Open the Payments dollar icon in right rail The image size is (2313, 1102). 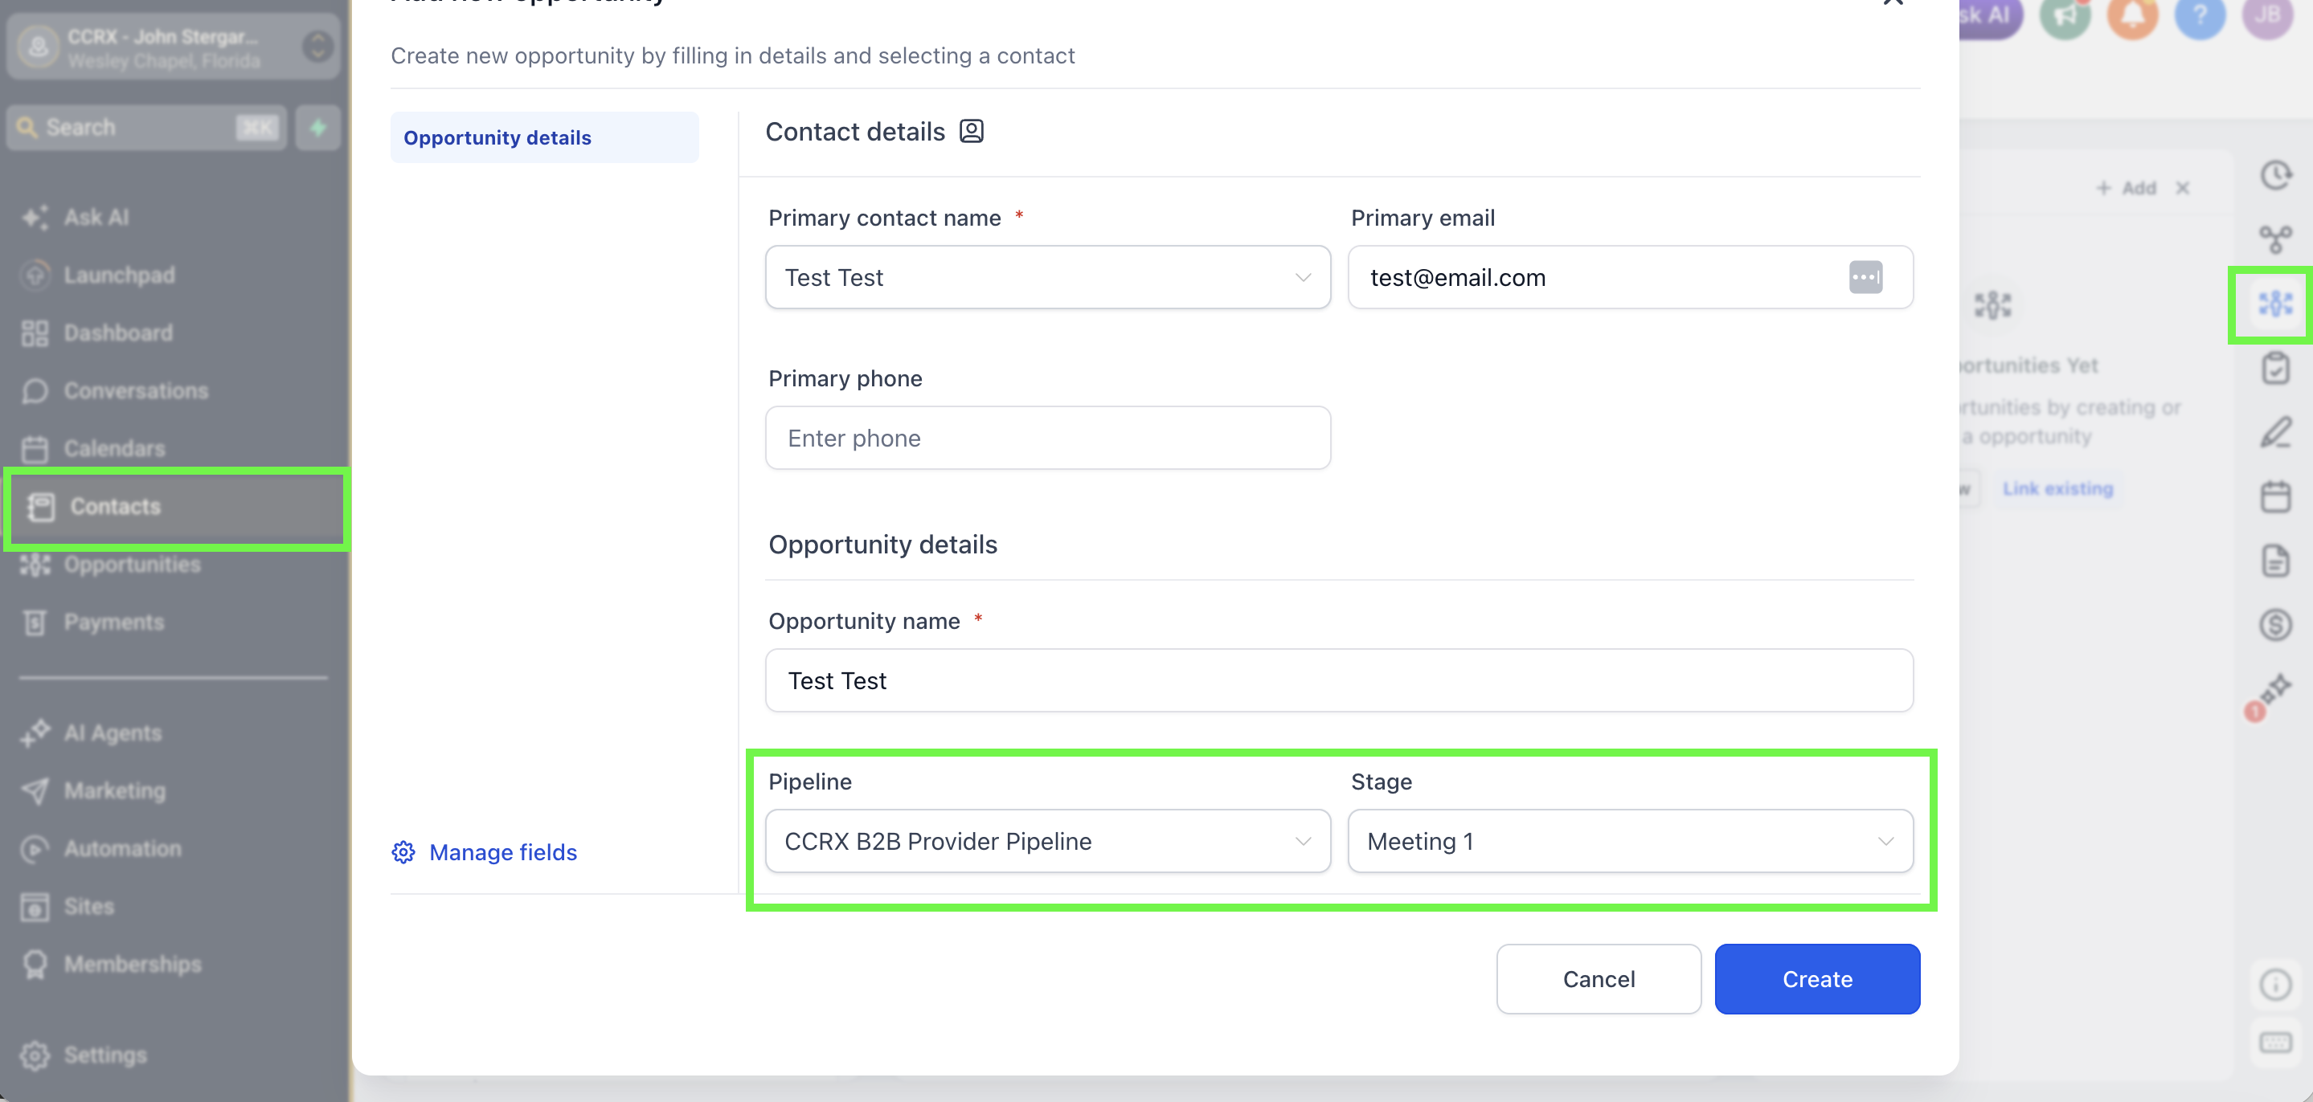tap(2274, 625)
